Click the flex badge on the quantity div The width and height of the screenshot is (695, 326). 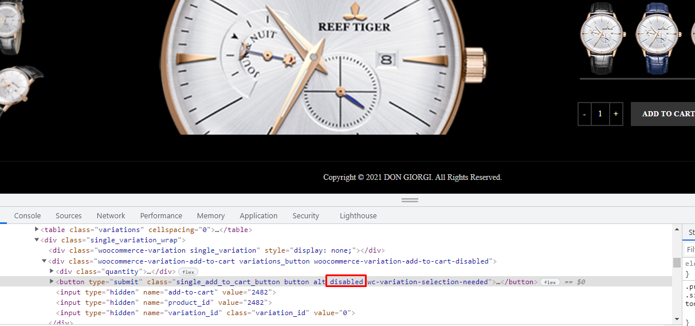(188, 272)
